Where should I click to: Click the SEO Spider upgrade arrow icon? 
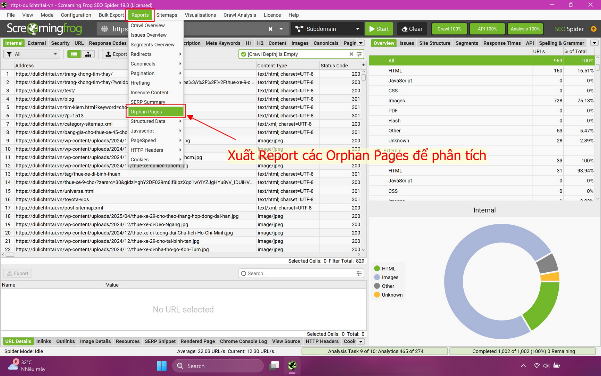[x=594, y=29]
